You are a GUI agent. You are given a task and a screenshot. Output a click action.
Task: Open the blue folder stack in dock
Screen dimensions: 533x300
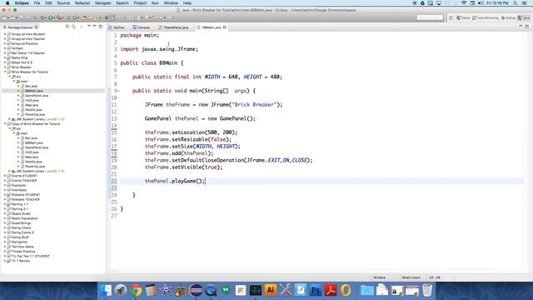[366, 290]
